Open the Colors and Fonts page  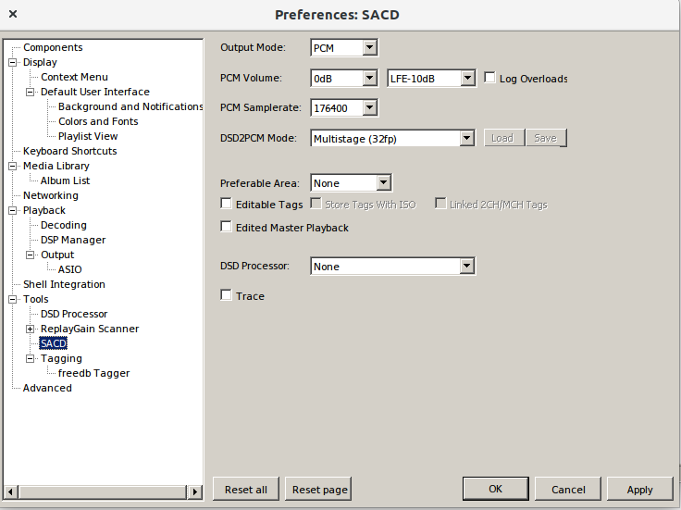pyautogui.click(x=98, y=121)
